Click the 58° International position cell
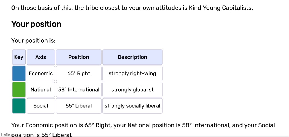289x137 pixels. tap(79, 90)
